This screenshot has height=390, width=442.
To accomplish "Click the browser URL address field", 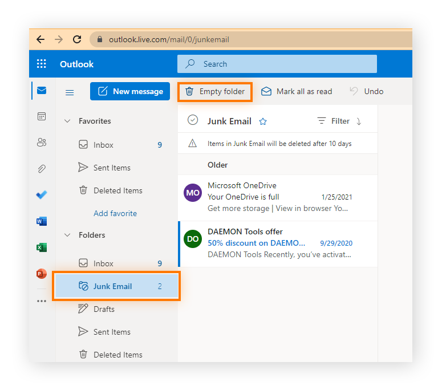I will click(x=251, y=39).
